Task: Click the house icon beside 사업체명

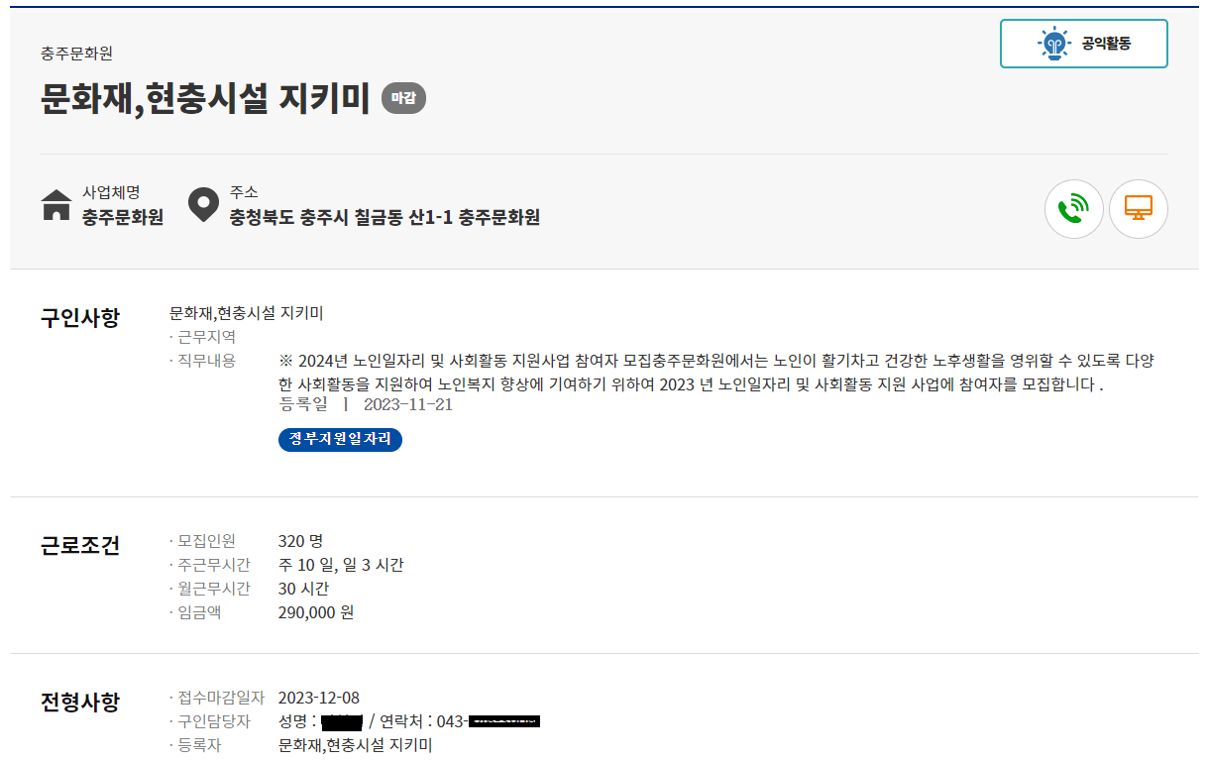Action: click(56, 205)
